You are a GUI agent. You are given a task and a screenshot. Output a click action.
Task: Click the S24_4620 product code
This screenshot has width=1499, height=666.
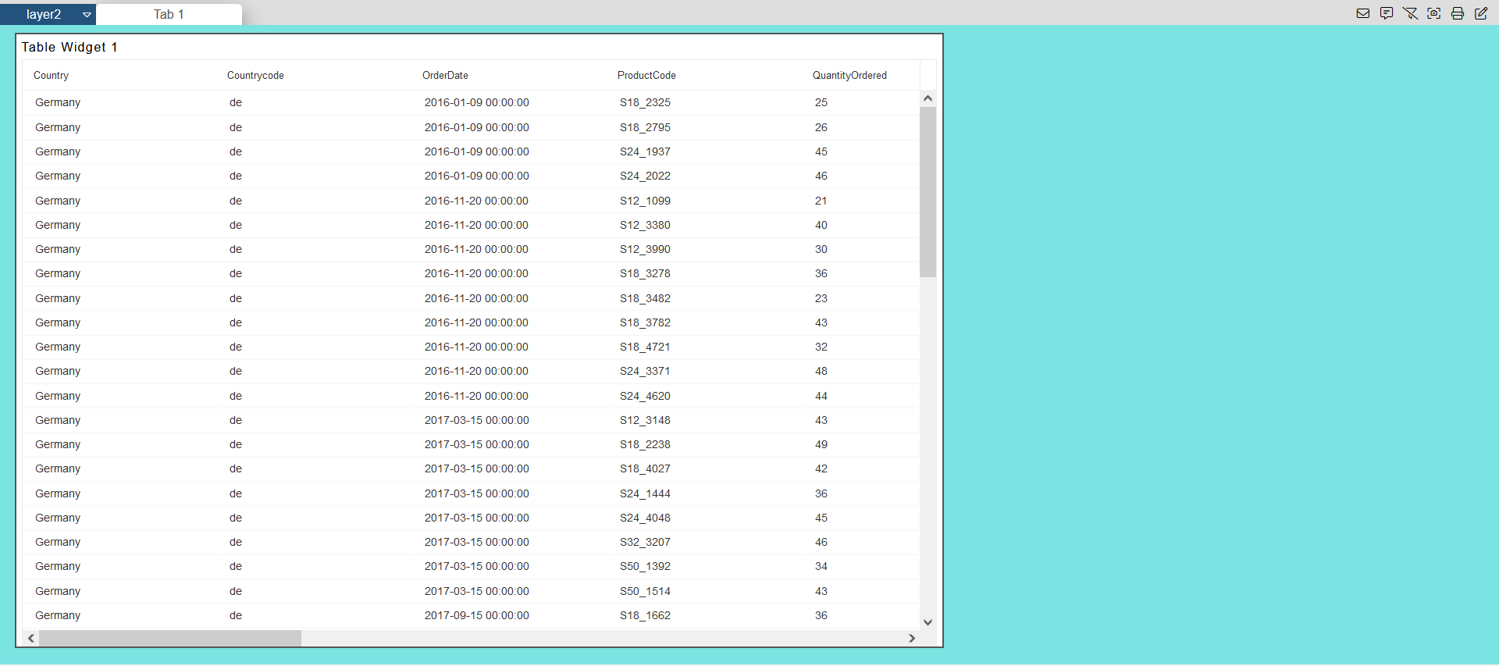[x=645, y=396]
